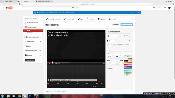
Task: Click the annotation text on the video preview
Action: click(58, 33)
